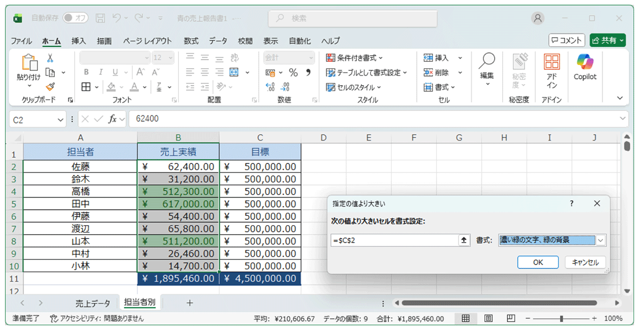Toggle bold formatting
Screen dimensions: 639x330
86,71
